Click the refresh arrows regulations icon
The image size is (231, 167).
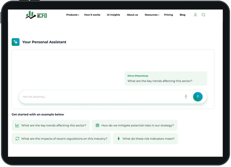17,139
